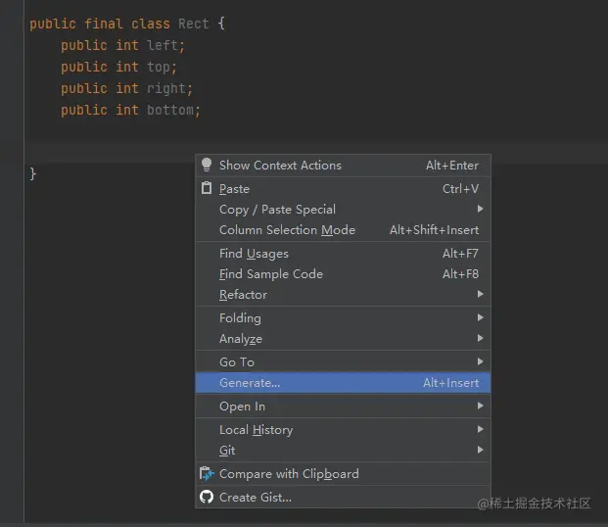Enable Column Selection Mode
The height and width of the screenshot is (527, 608).
coord(344,230)
